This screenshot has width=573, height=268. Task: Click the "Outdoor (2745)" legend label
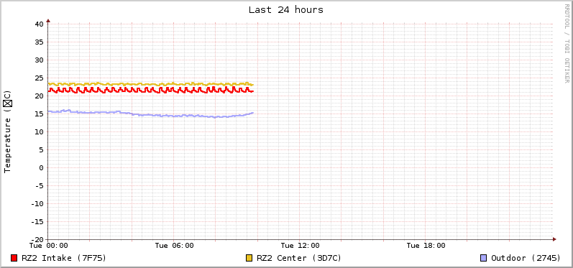pos(526,258)
